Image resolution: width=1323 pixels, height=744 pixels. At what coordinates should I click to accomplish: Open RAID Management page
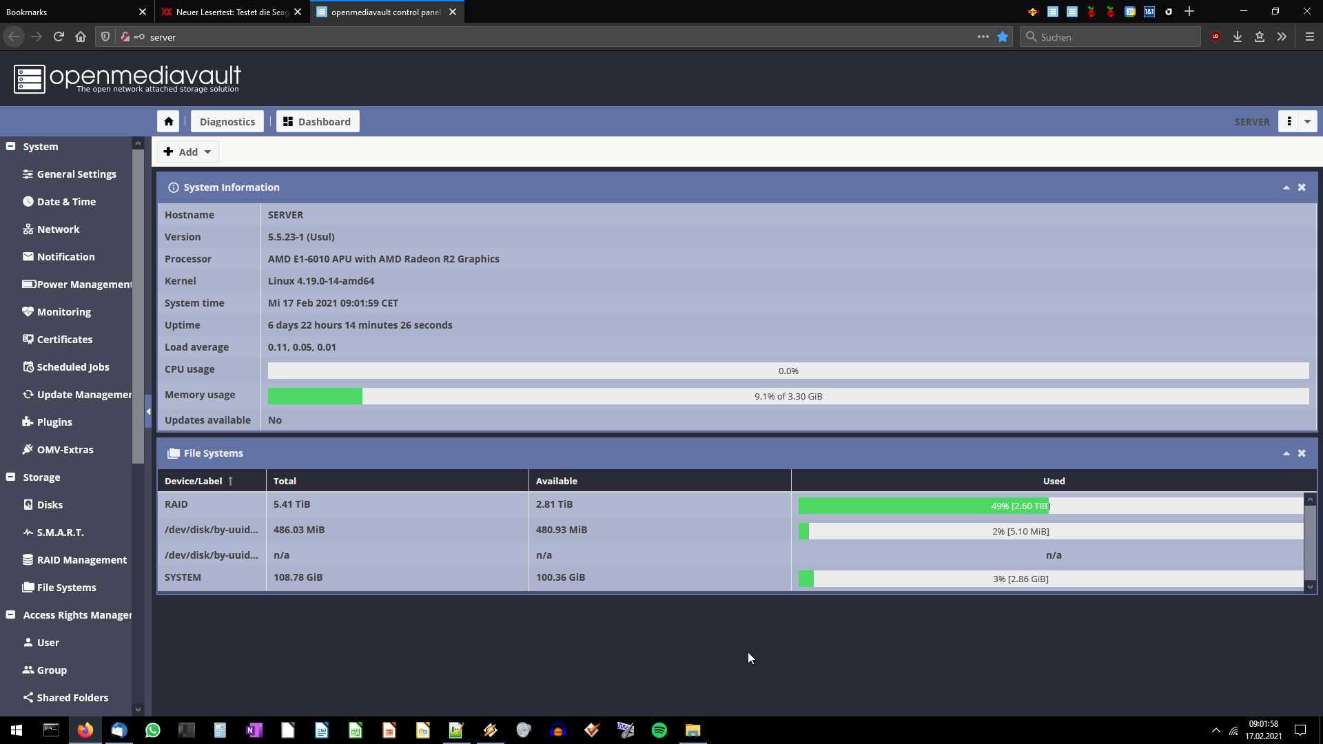(74, 560)
